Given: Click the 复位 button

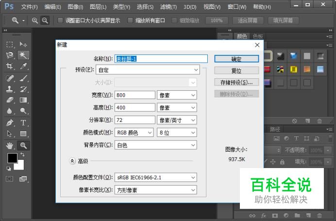Looking at the screenshot, I should pyautogui.click(x=236, y=70).
